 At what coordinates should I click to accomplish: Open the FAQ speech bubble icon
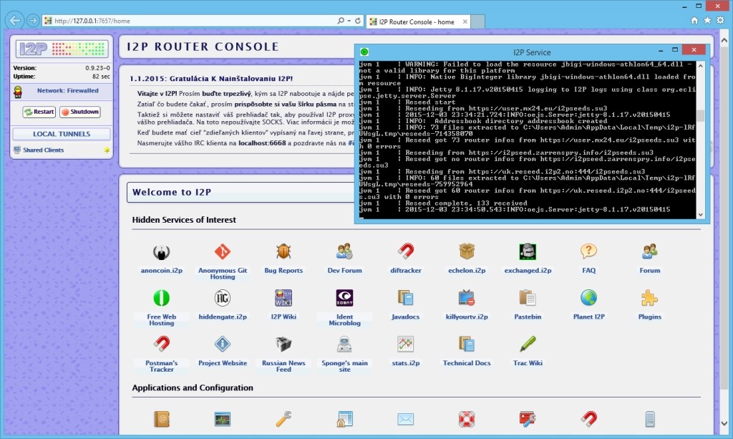click(x=588, y=252)
